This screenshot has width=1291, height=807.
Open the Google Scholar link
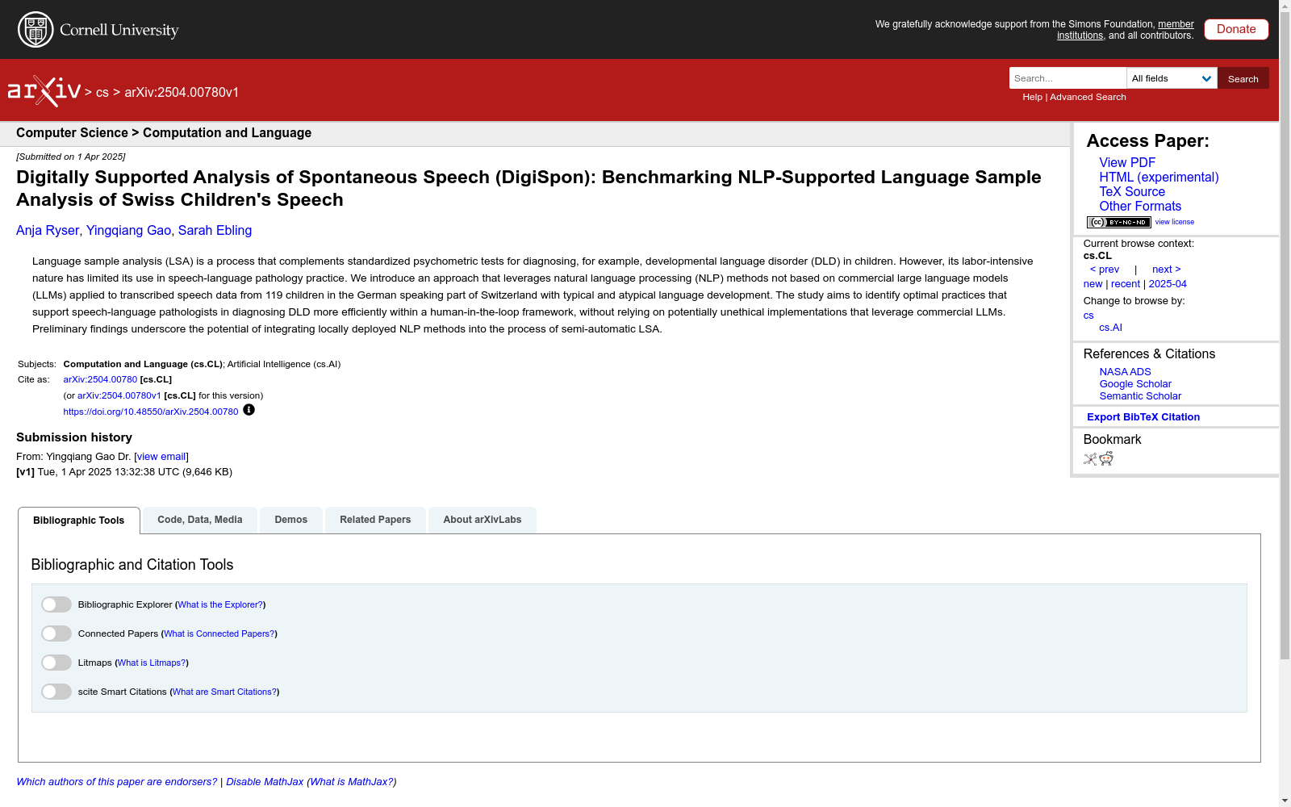click(x=1135, y=384)
